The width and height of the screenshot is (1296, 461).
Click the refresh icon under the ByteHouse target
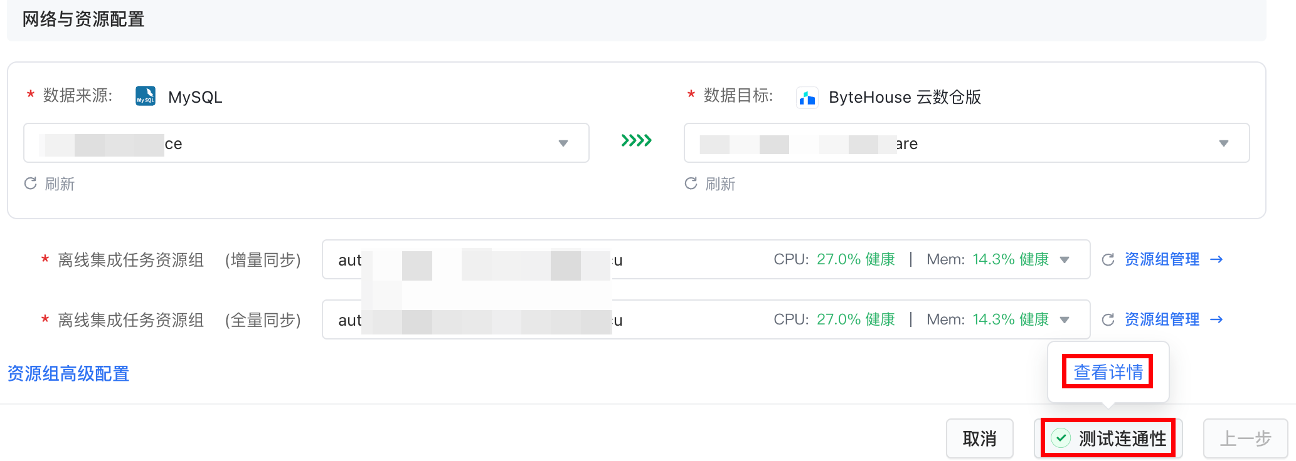click(691, 184)
